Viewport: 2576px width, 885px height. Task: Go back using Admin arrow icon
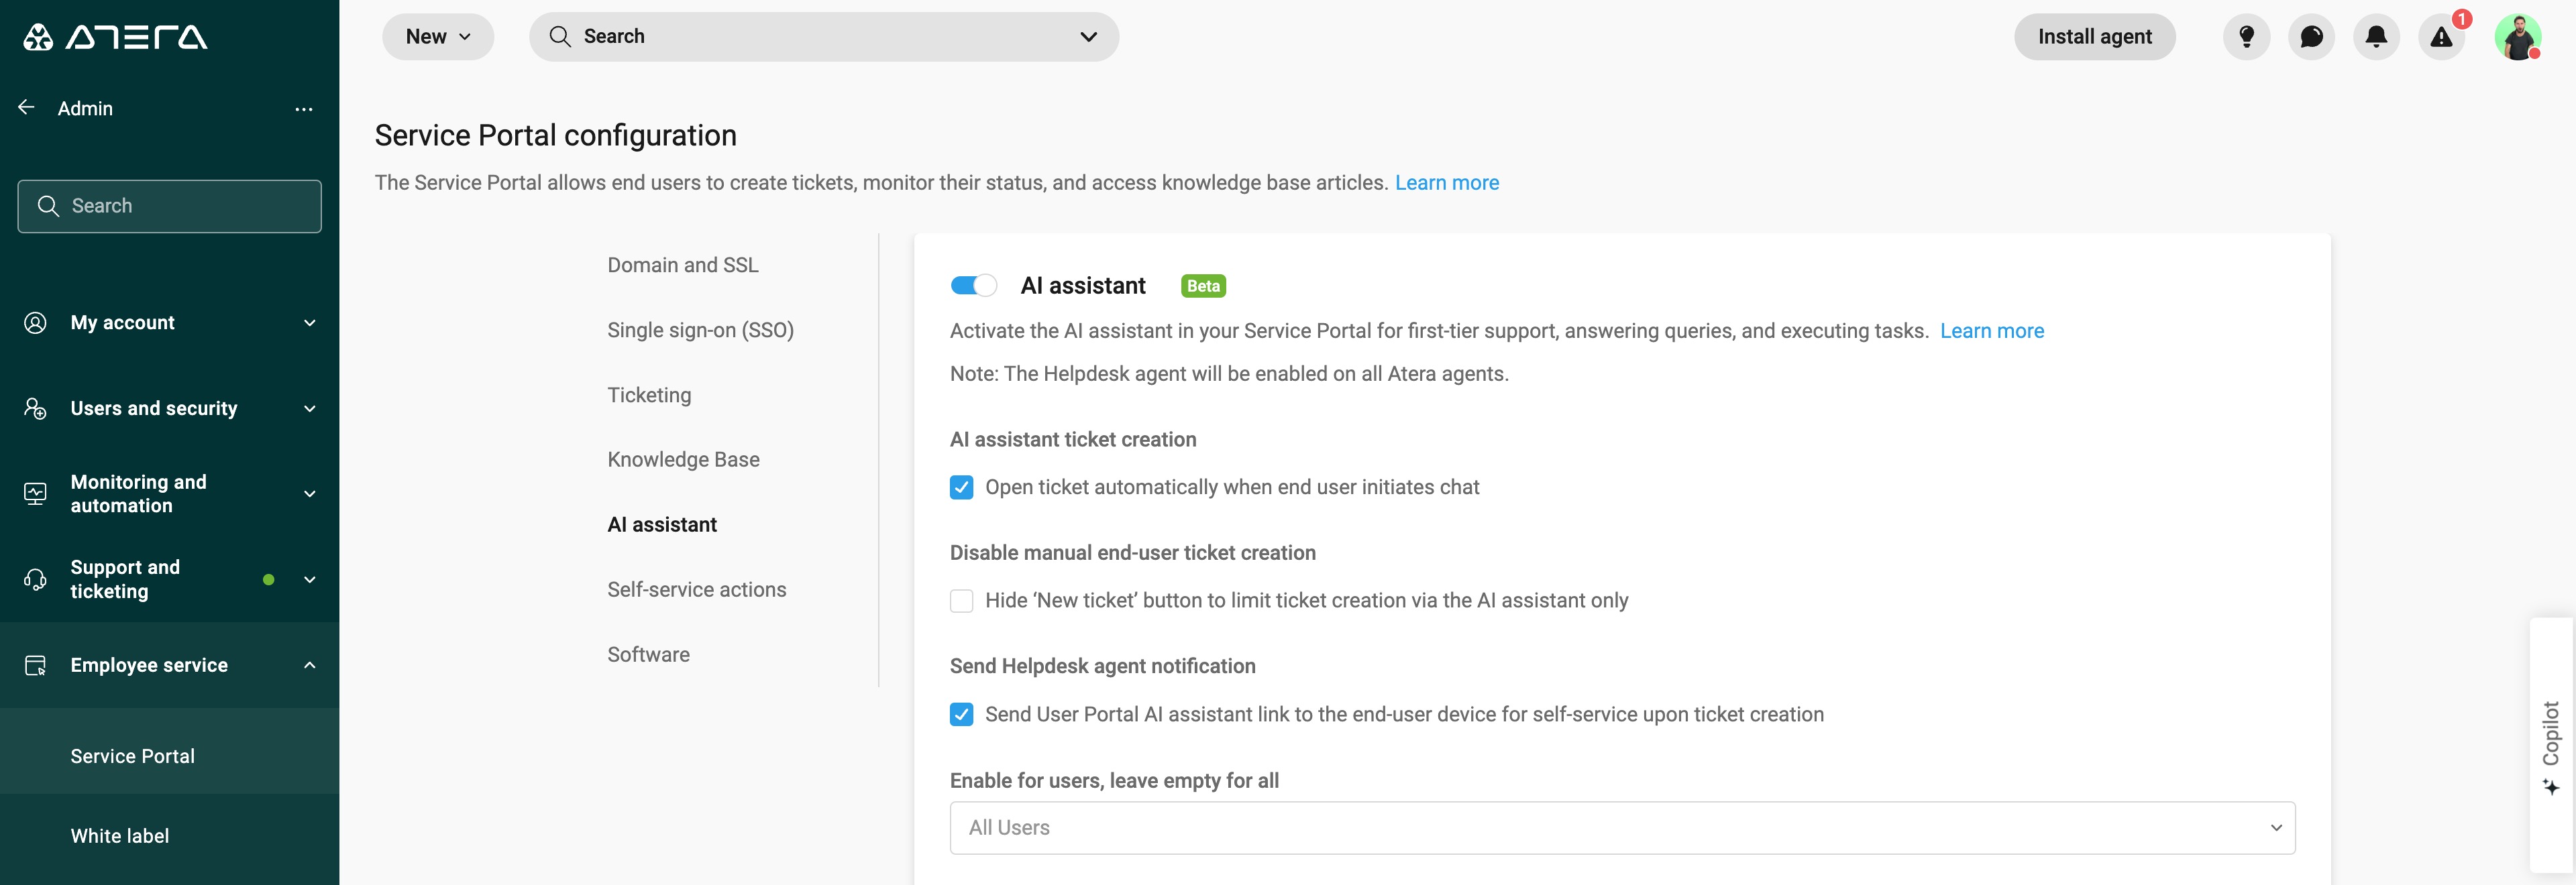click(27, 108)
